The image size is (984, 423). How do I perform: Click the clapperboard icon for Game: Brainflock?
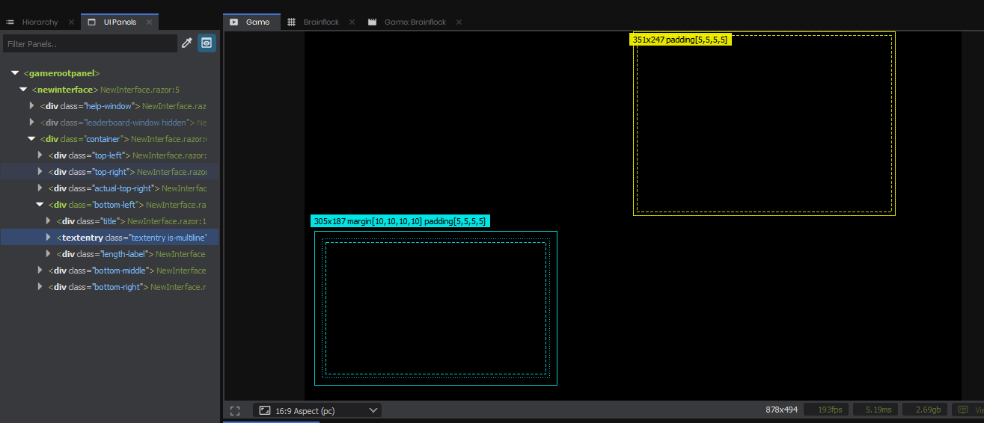pyautogui.click(x=372, y=22)
